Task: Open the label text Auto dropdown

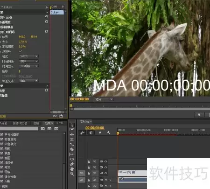Action: [29, 81]
